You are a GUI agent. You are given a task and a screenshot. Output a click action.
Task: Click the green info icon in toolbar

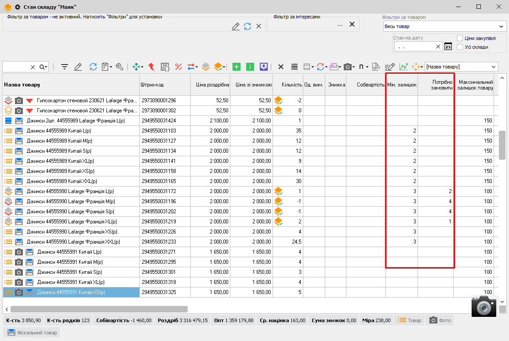coord(250,67)
